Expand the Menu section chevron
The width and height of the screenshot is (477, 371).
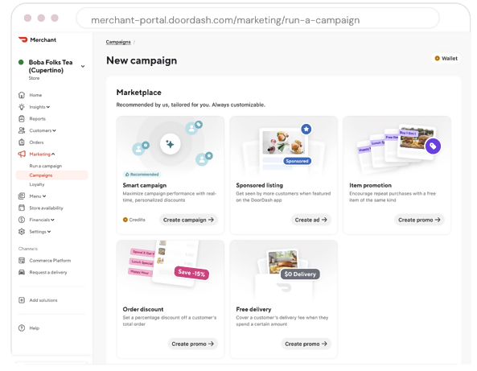44,196
